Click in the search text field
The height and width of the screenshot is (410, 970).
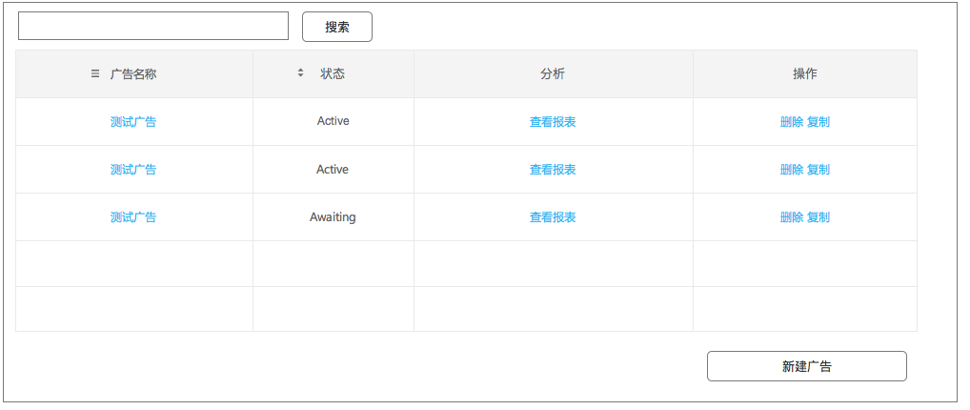153,26
